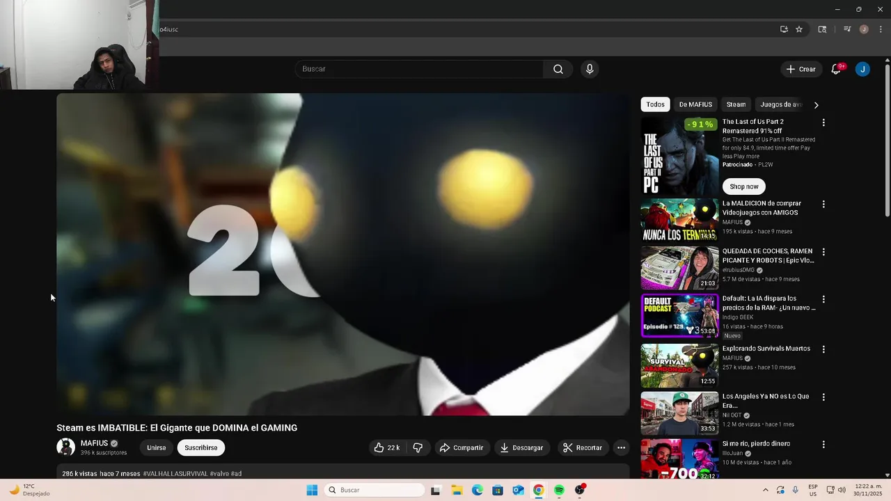This screenshot has width=891, height=501.
Task: Open options for Si me río video
Action: point(823,444)
